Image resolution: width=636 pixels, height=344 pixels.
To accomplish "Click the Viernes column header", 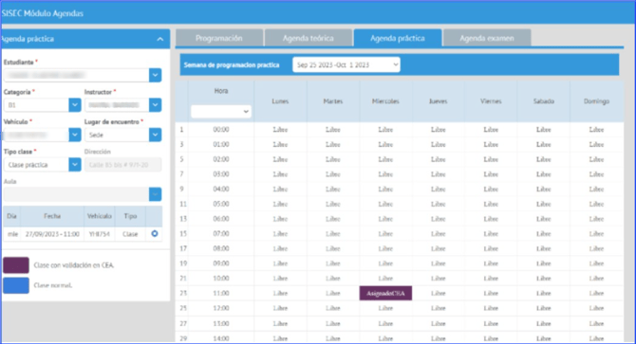I will coord(491,101).
